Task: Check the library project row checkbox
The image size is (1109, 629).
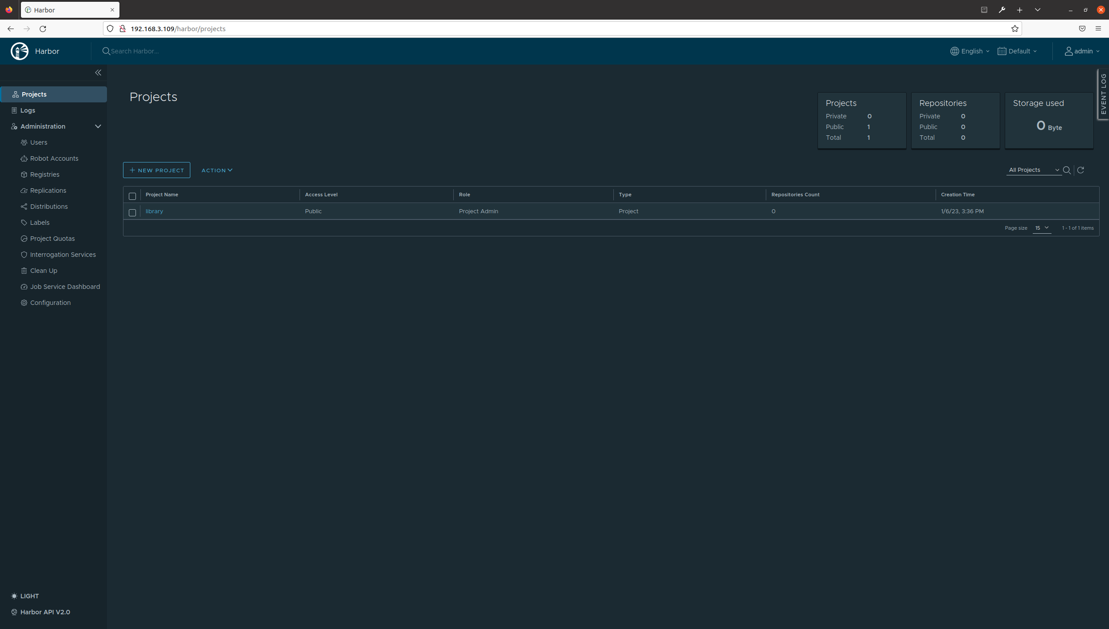Action: (132, 213)
